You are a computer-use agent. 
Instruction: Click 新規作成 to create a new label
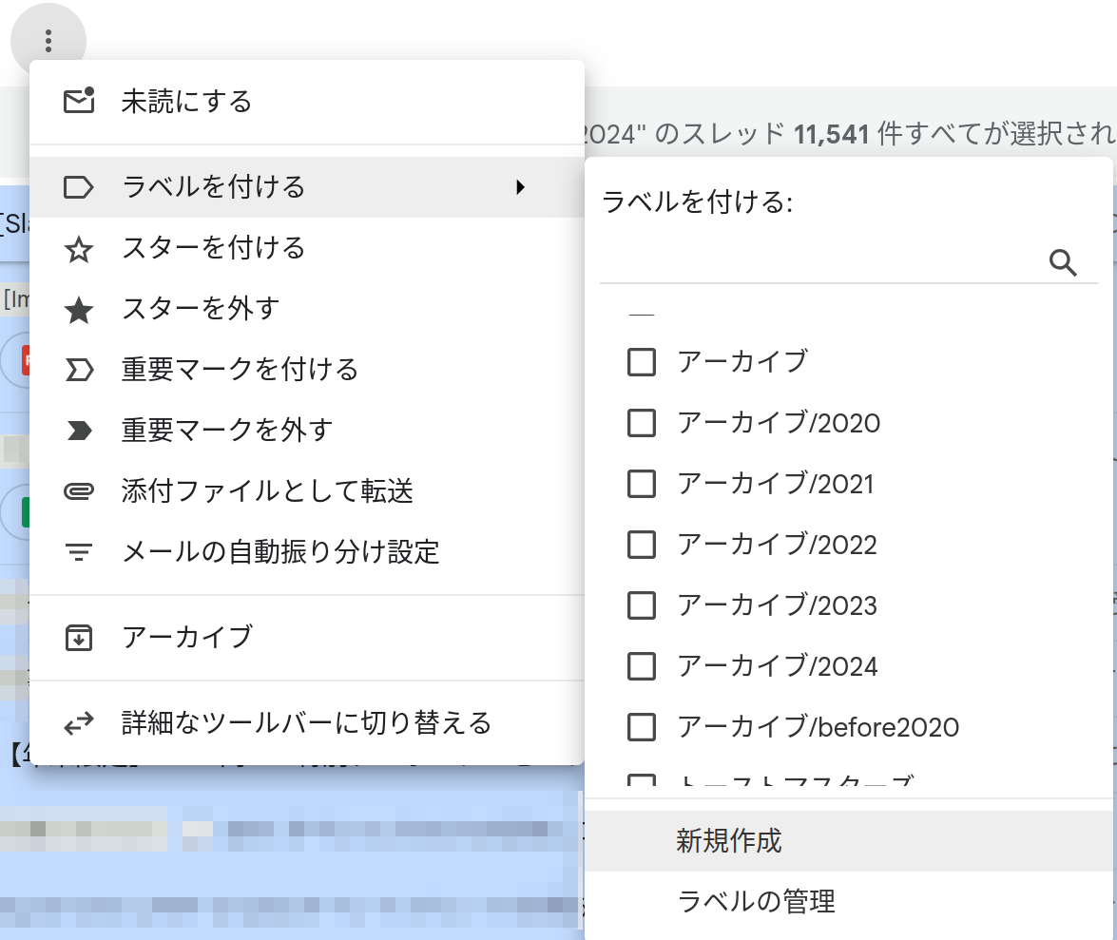[729, 840]
